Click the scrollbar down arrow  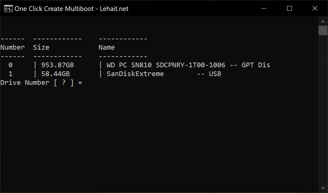pyautogui.click(x=323, y=188)
